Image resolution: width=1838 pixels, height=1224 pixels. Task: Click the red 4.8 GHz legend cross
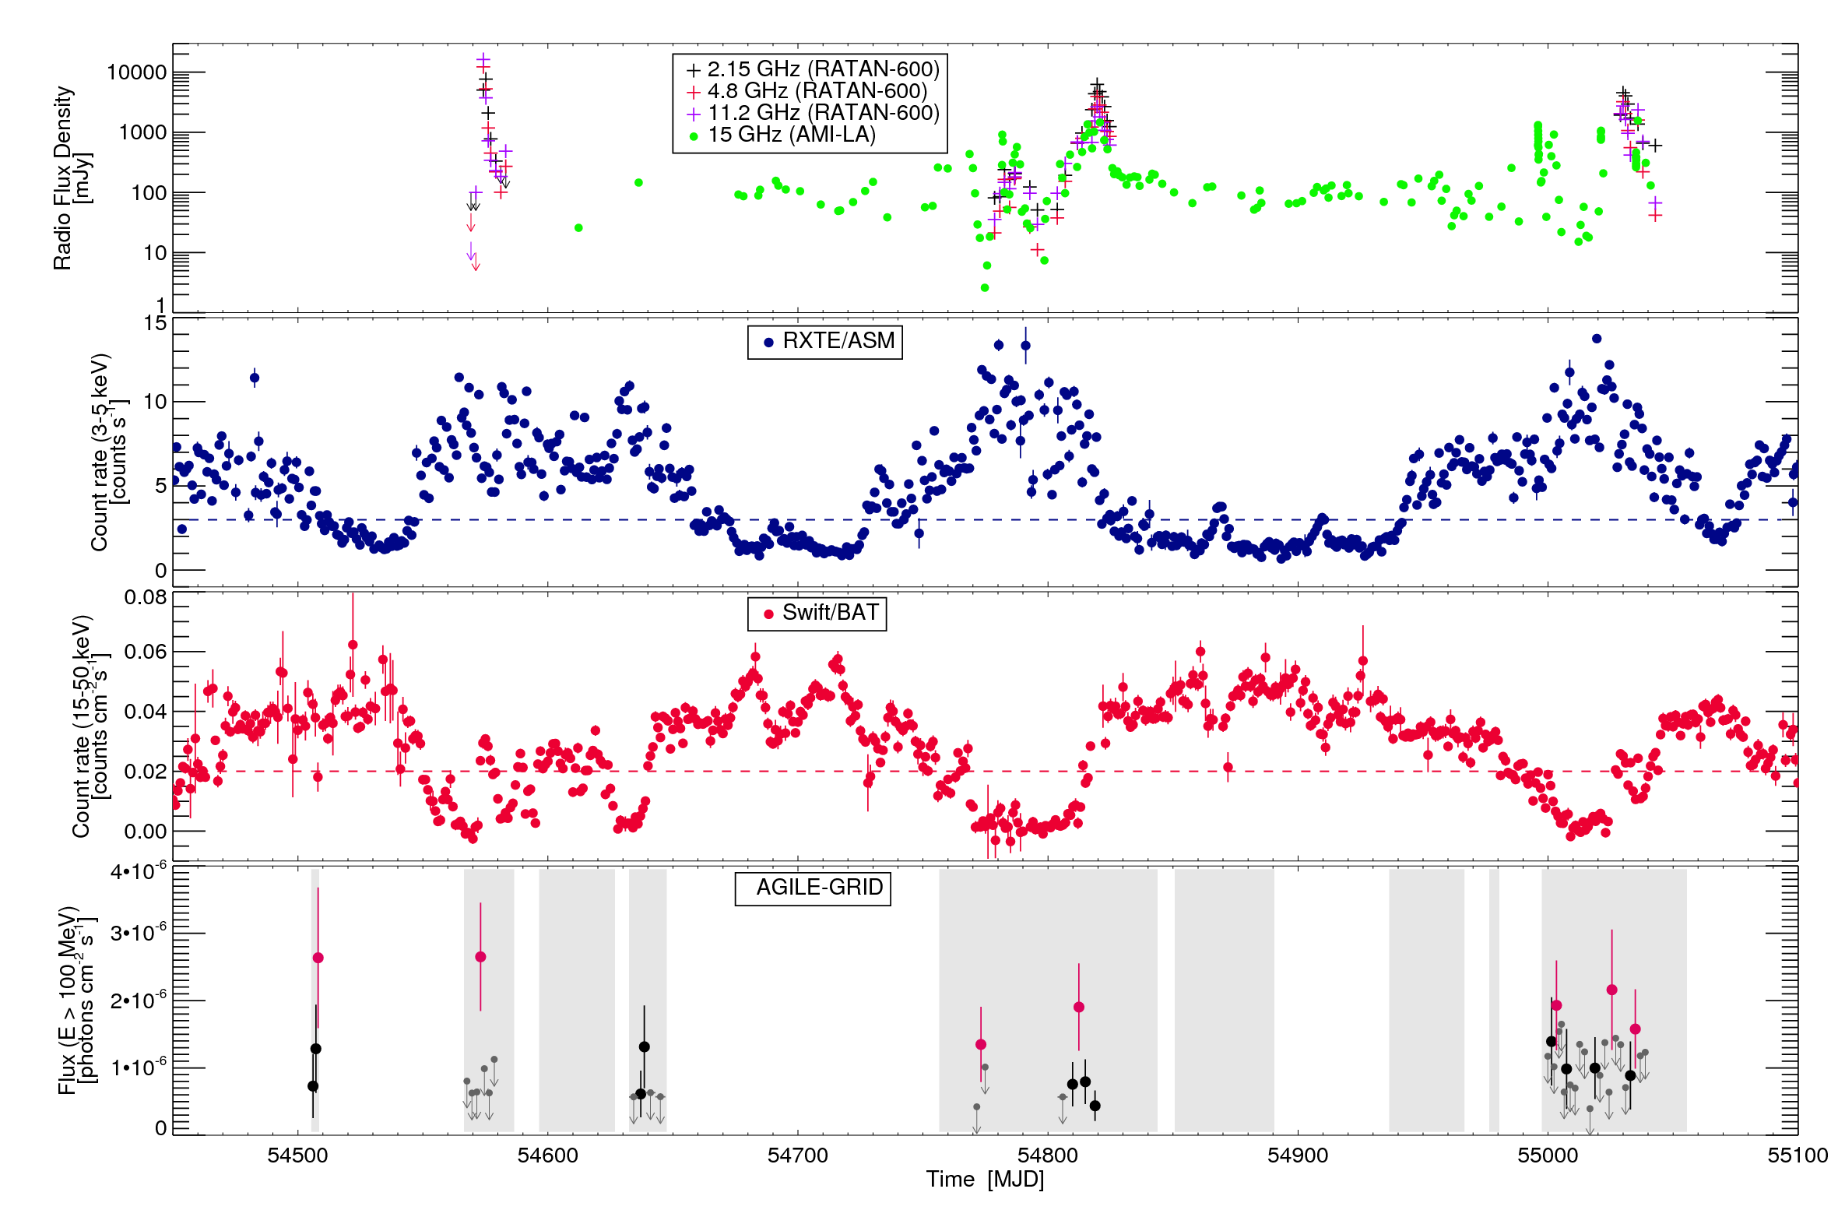[x=692, y=92]
